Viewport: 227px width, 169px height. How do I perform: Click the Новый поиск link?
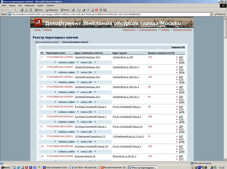point(129,30)
